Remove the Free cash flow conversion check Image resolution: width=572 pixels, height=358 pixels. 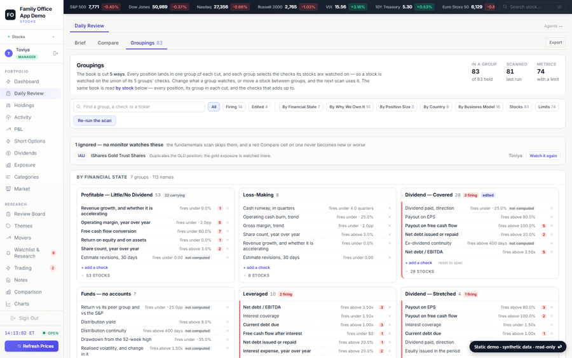pos(228,231)
